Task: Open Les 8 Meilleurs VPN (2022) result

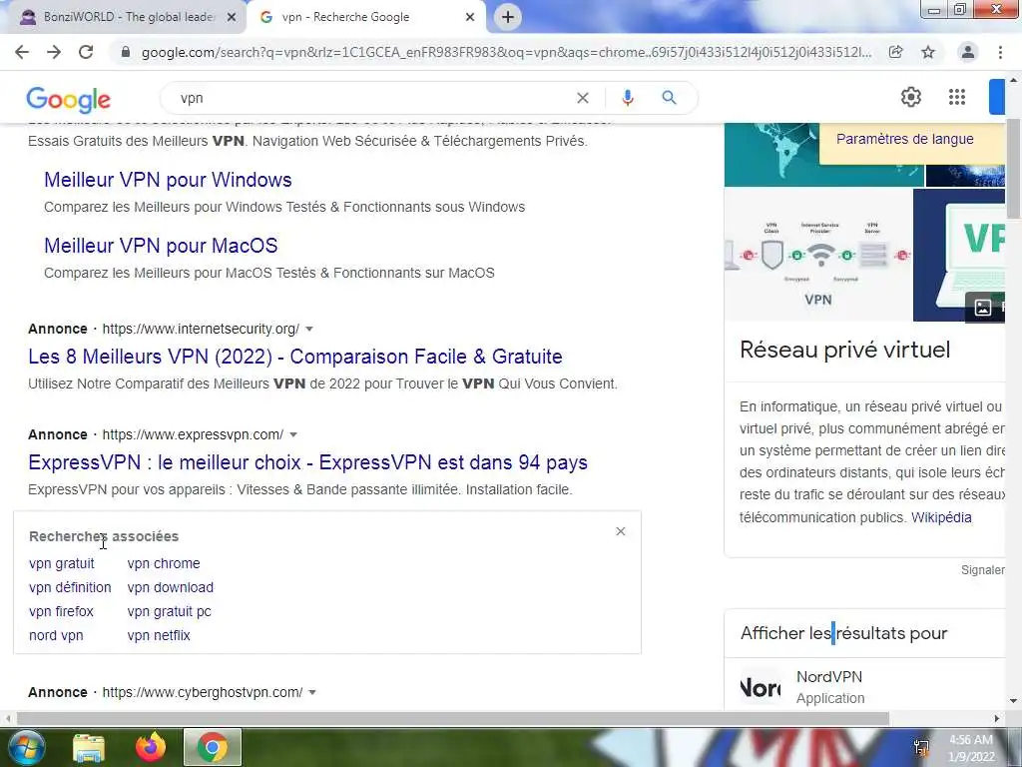Action: coord(294,357)
